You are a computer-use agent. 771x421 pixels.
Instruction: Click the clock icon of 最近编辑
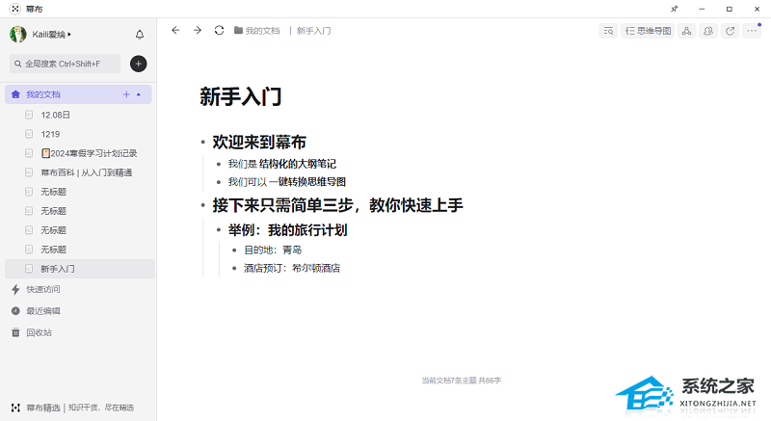[15, 311]
